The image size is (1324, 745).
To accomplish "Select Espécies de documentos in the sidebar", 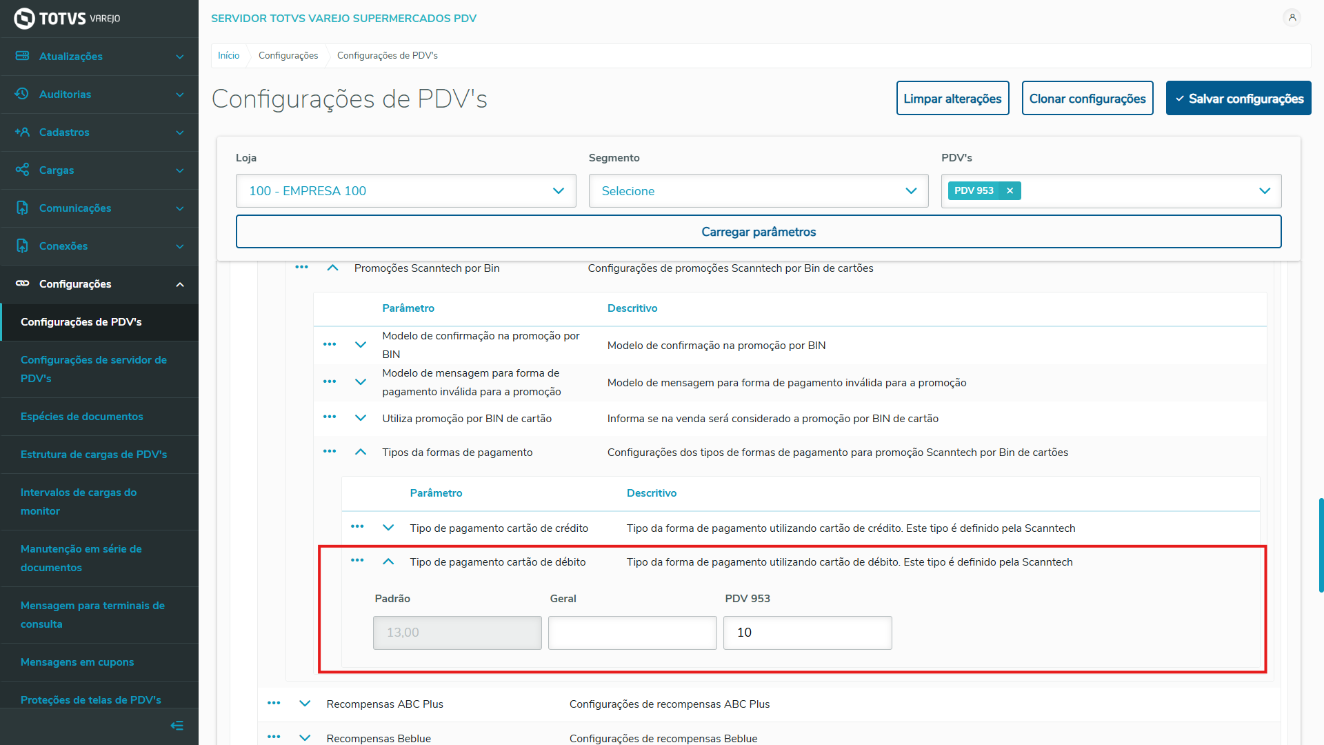I will coord(81,416).
